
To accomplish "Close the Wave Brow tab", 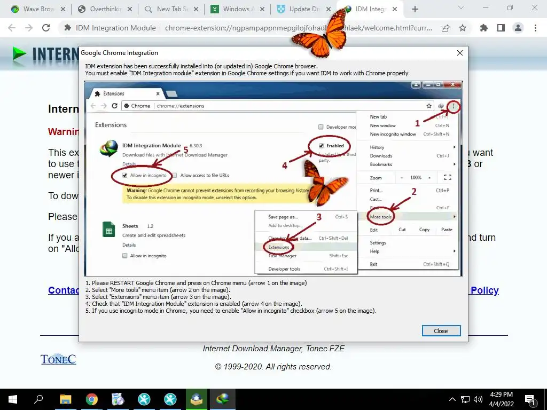I will click(x=63, y=9).
